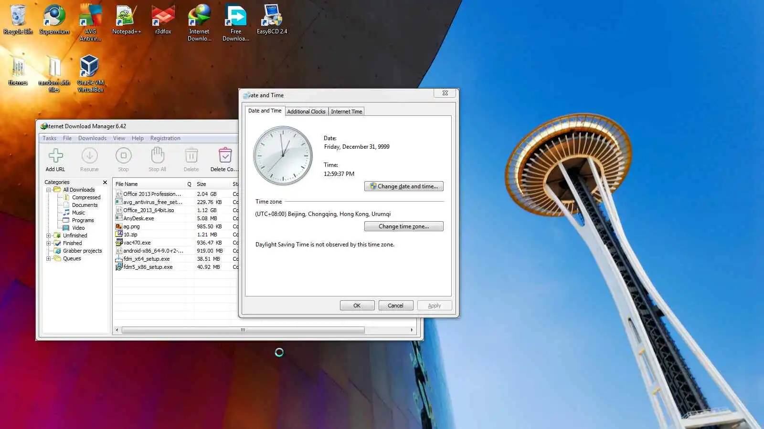Viewport: 764px width, 429px height.
Task: Select the Recycle Bin desktop icon
Action: 18,20
